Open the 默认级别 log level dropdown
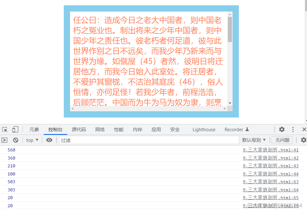Viewport: 307px width, 211px height. [x=254, y=140]
